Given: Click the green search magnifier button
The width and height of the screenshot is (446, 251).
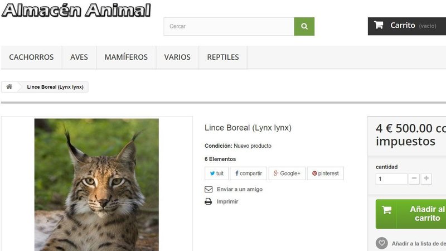Looking at the screenshot, I should 304,26.
